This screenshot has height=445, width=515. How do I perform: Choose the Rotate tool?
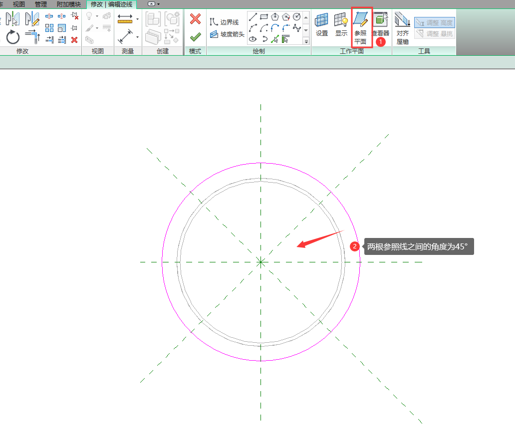tap(13, 37)
